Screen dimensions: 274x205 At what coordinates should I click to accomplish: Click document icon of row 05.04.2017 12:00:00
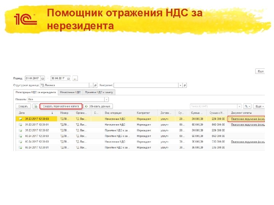click(21, 142)
